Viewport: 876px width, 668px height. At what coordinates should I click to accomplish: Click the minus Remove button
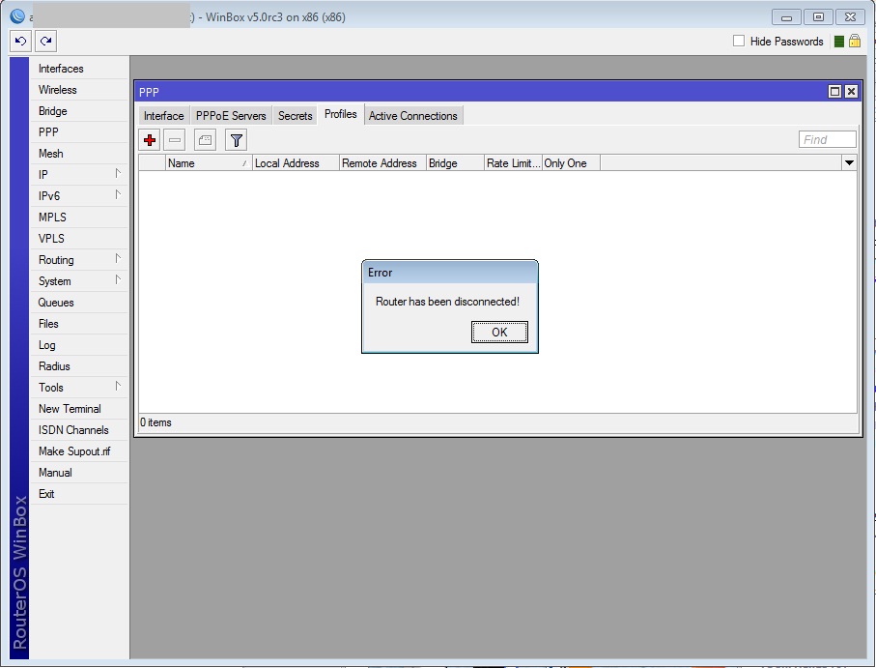175,140
